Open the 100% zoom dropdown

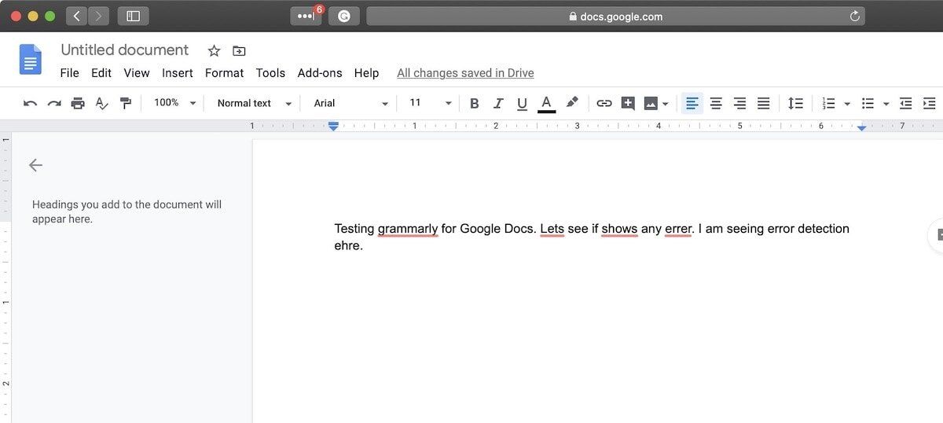tap(174, 103)
